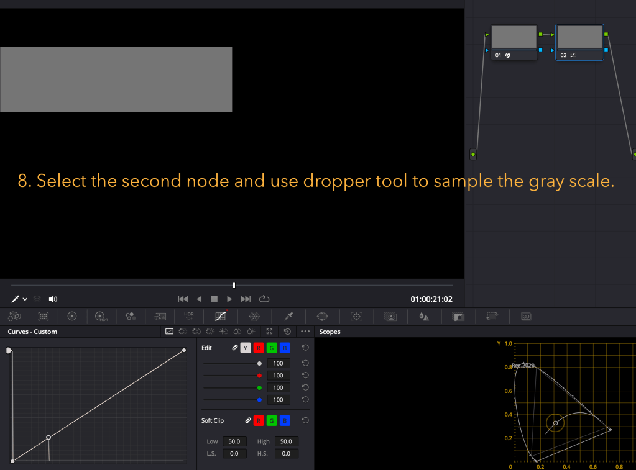Image resolution: width=636 pixels, height=470 pixels.
Task: Open the eyedropper mode dropdown under the viewer
Action: (25, 299)
